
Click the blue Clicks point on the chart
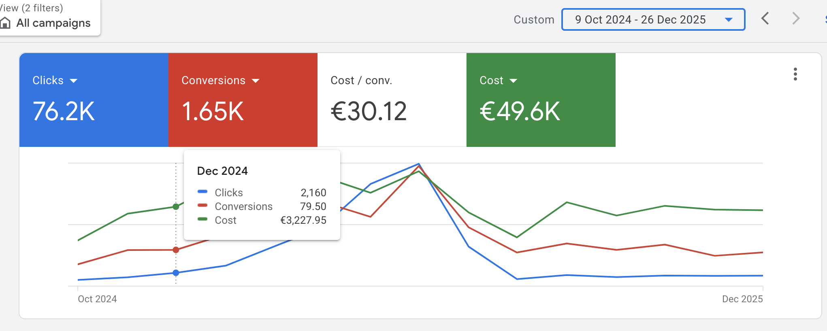[x=176, y=273]
